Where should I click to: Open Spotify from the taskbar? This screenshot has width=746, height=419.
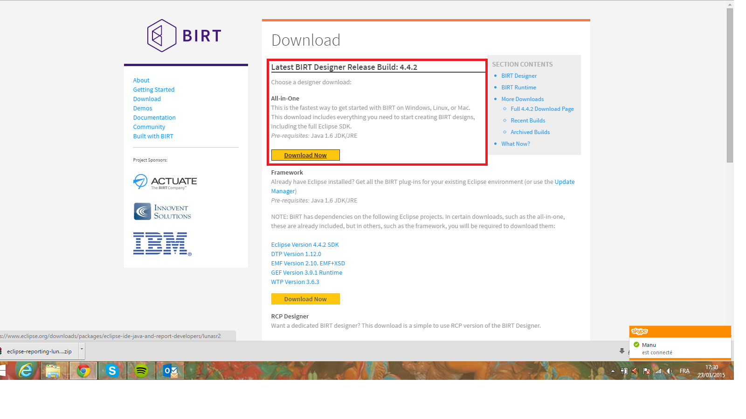tap(141, 371)
